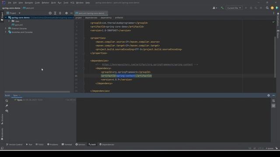Hide the Project tool window
This screenshot has width=280, height=157.
click(x=71, y=13)
